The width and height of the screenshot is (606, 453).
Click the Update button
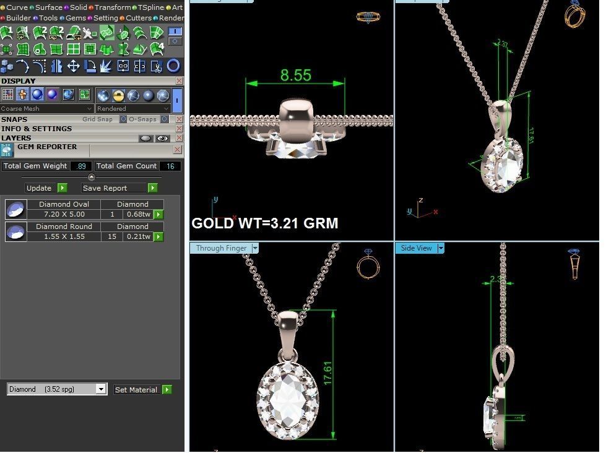coord(46,188)
